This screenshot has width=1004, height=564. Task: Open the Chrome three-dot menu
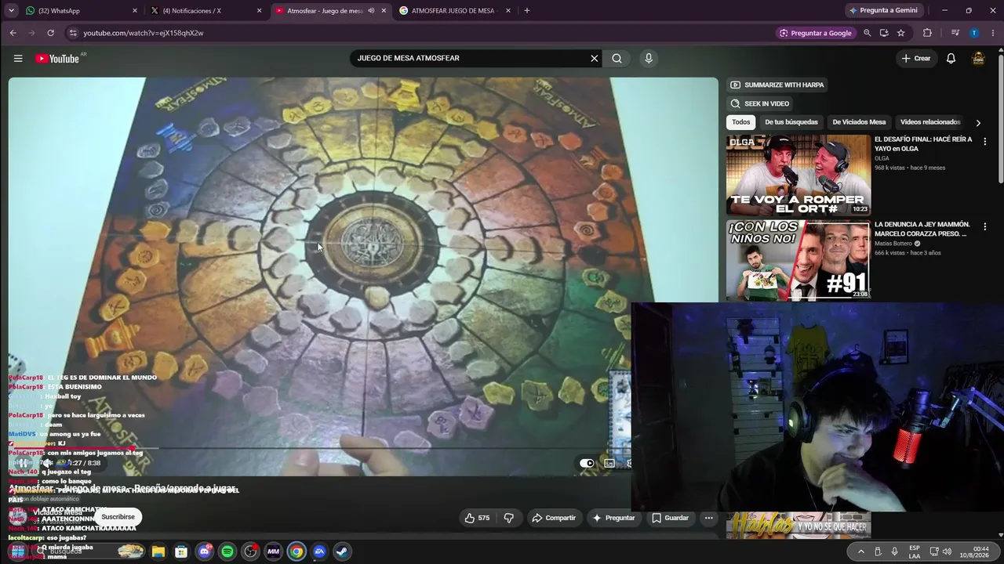[991, 33]
